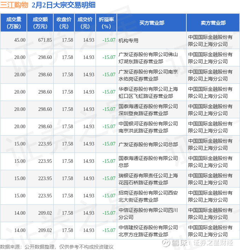This screenshot has height=250, width=240.
Task: Select the 瑞银证券上海花园石桥路营业部 buyer cell
Action: click(152, 179)
